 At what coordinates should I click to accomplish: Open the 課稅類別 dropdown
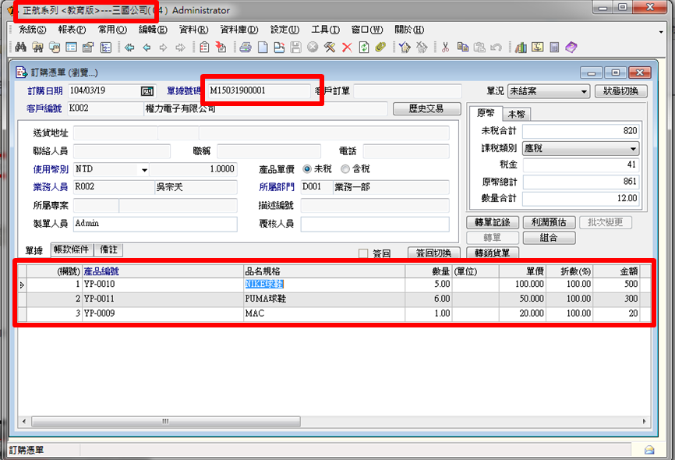click(x=632, y=148)
